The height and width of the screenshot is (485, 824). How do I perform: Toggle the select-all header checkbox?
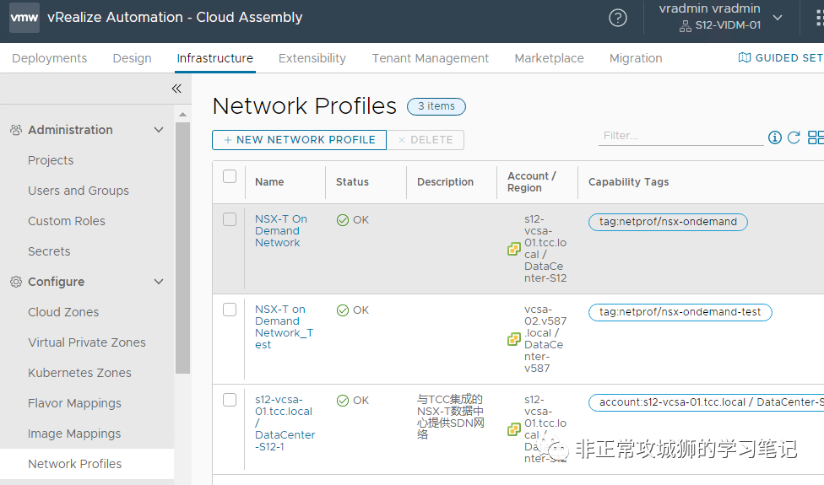pos(230,176)
